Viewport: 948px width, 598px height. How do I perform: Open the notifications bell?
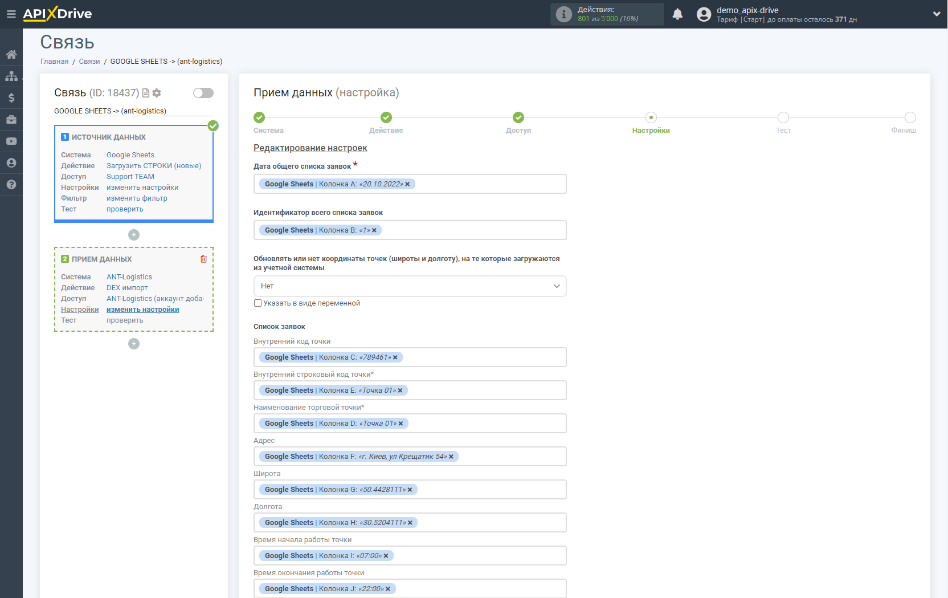point(677,14)
